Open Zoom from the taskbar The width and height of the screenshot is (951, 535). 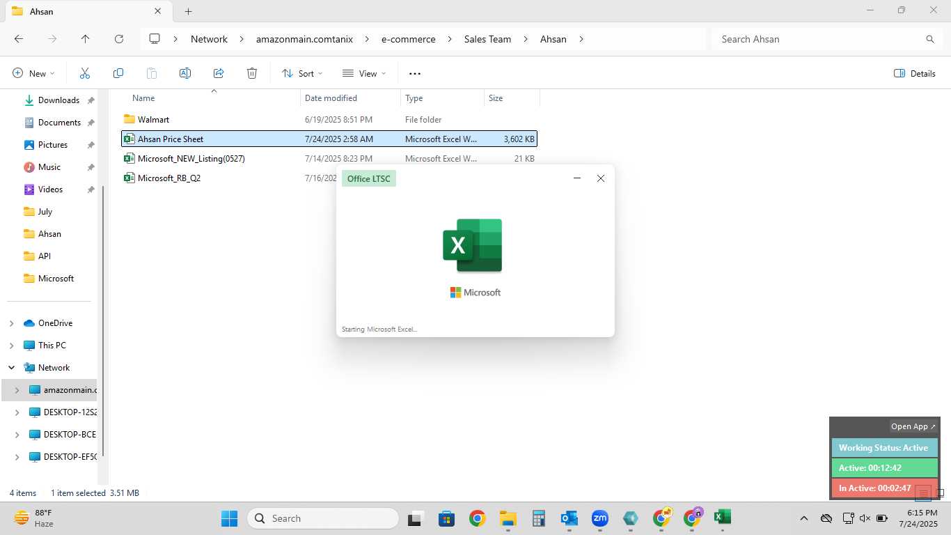599,518
